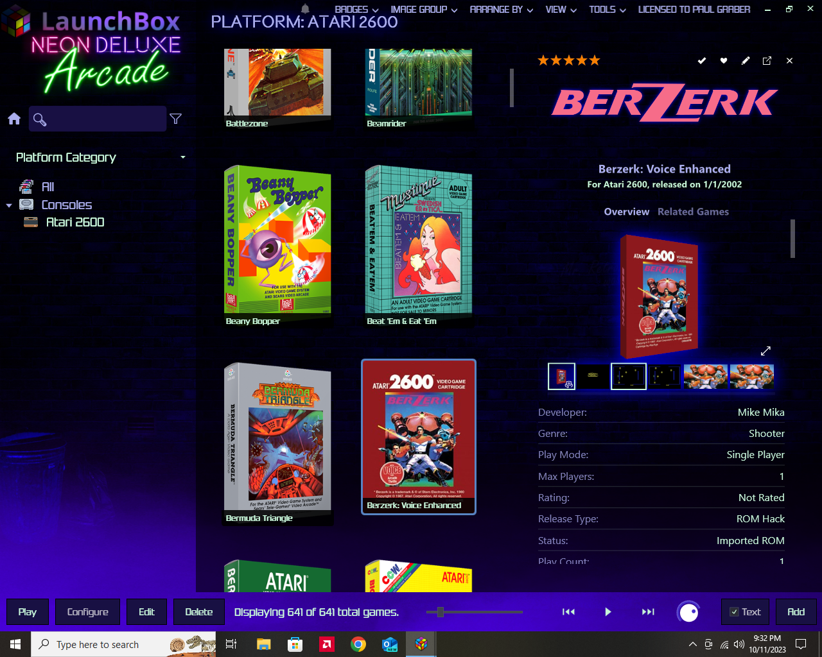Click the volume icon in system tray
This screenshot has width=822, height=657.
[x=739, y=644]
